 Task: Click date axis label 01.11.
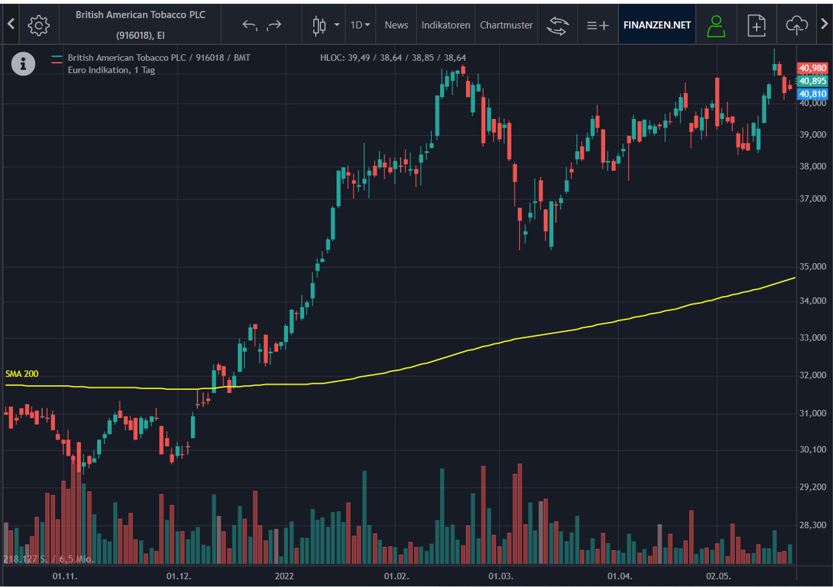pos(65,576)
